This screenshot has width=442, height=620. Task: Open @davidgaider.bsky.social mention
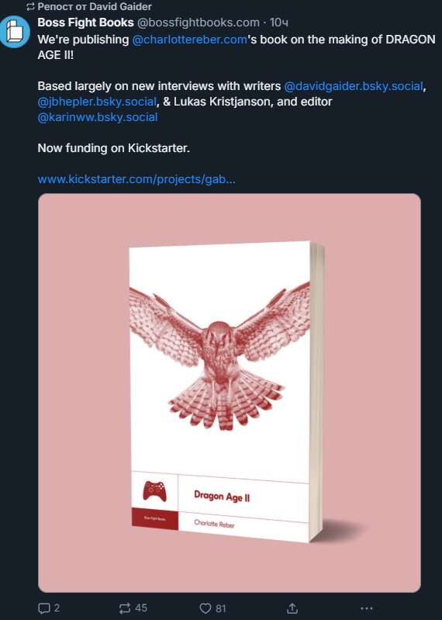pyautogui.click(x=354, y=86)
